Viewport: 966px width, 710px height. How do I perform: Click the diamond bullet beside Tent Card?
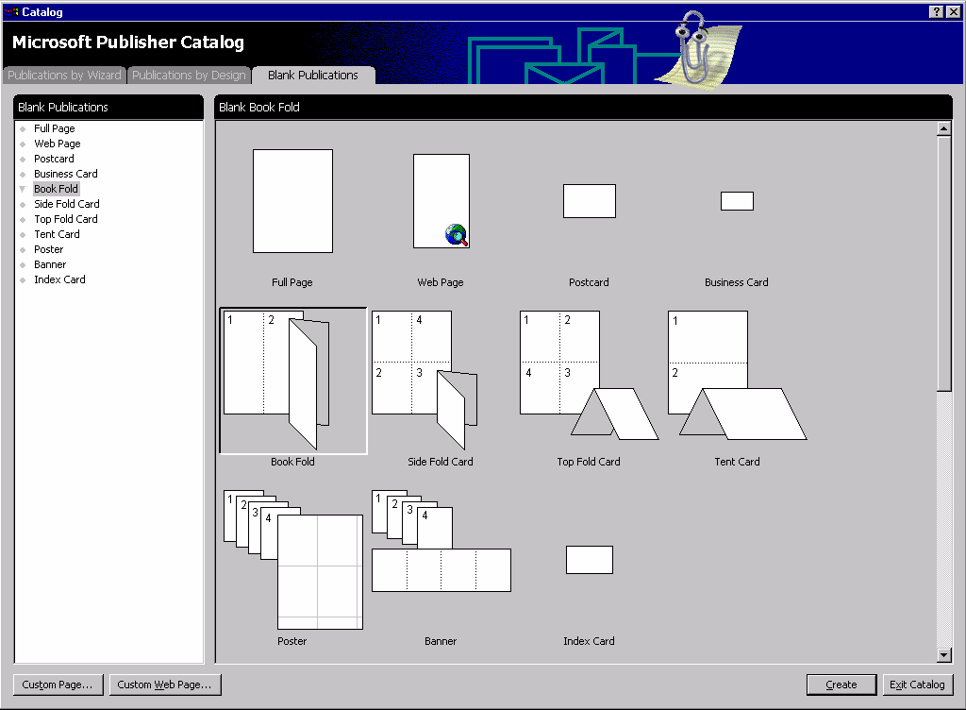pyautogui.click(x=23, y=235)
